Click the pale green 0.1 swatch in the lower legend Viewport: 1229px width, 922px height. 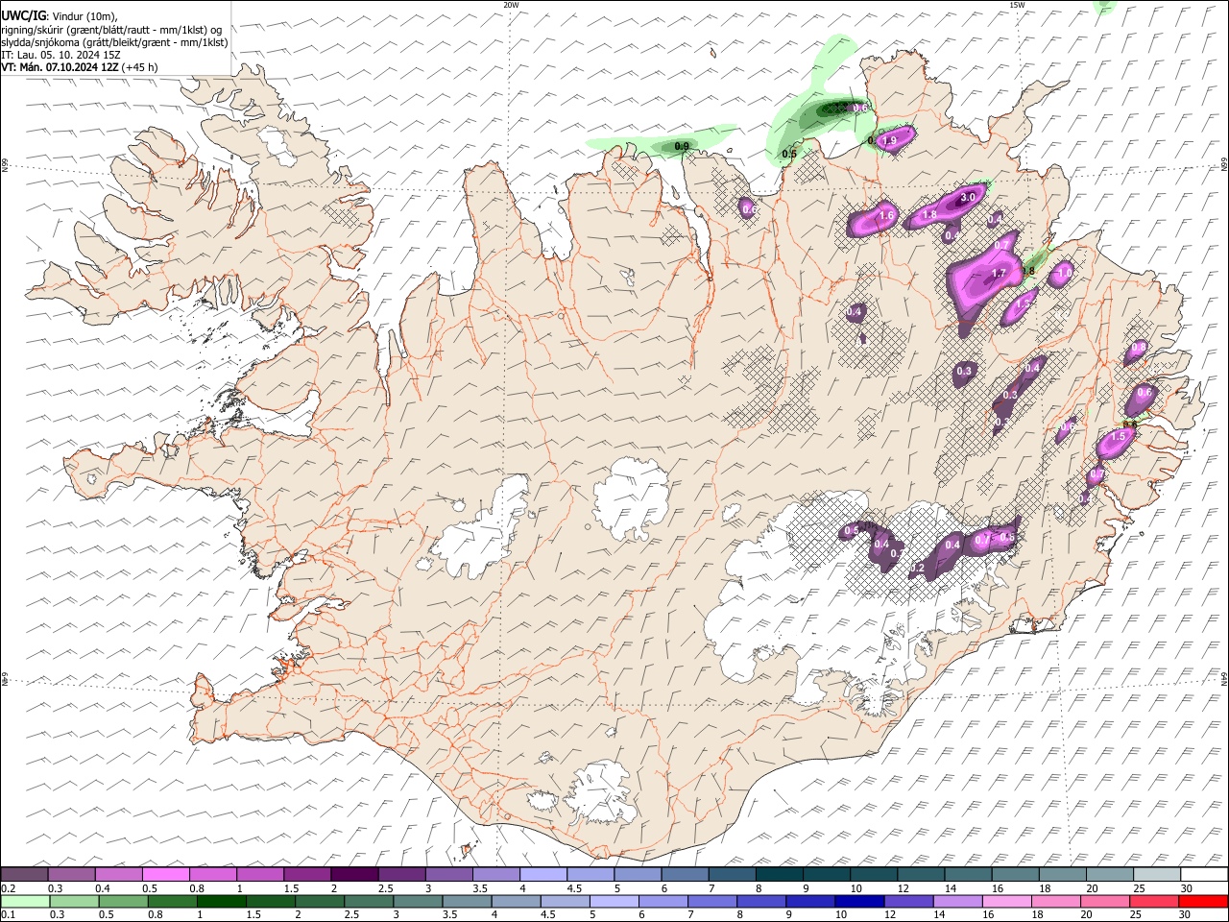pyautogui.click(x=25, y=902)
